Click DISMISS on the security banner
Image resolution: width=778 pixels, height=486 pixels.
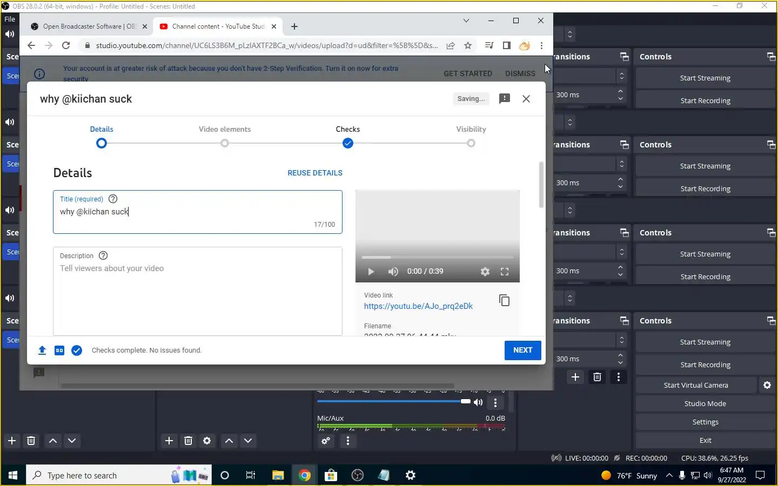coord(520,73)
